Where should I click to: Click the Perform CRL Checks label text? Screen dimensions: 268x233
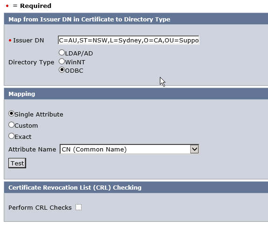point(40,207)
